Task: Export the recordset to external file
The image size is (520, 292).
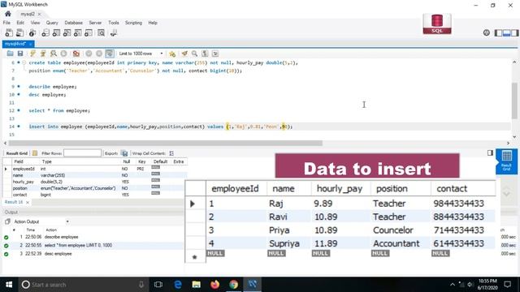Action: [x=124, y=153]
